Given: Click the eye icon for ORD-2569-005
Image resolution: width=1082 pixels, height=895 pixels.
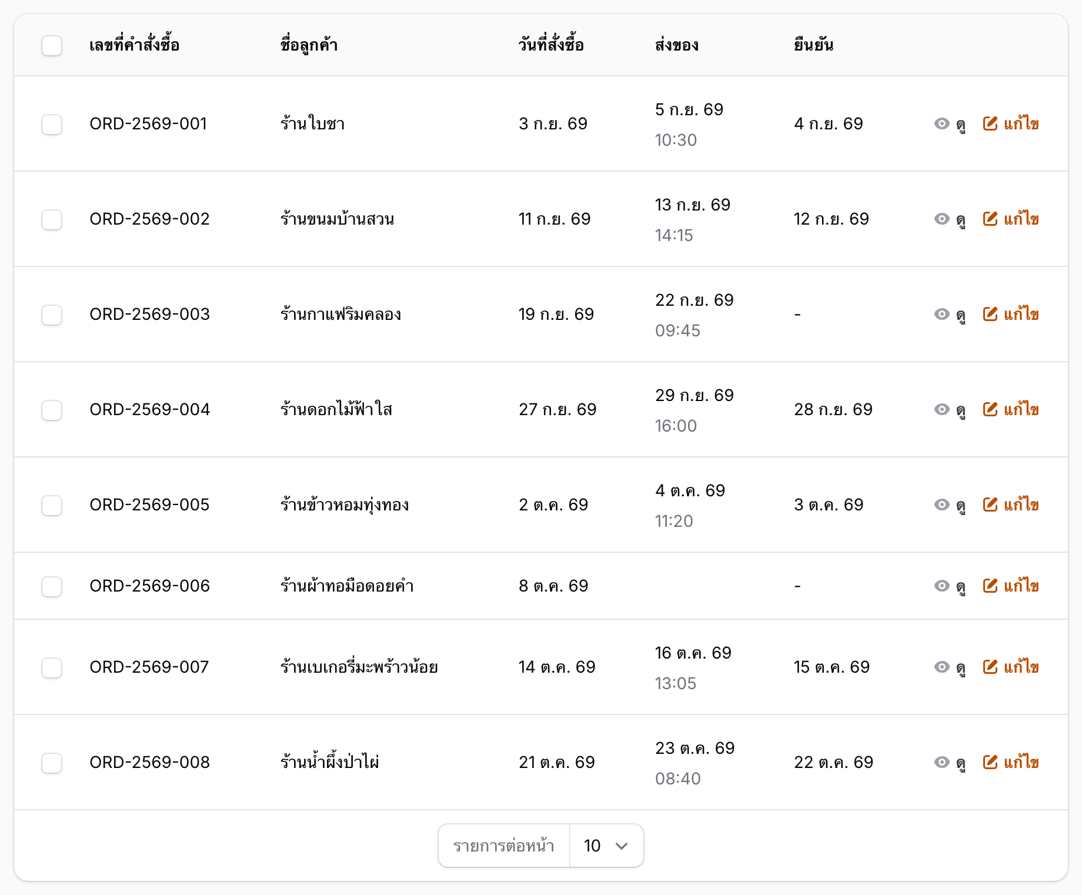Looking at the screenshot, I should [x=941, y=505].
